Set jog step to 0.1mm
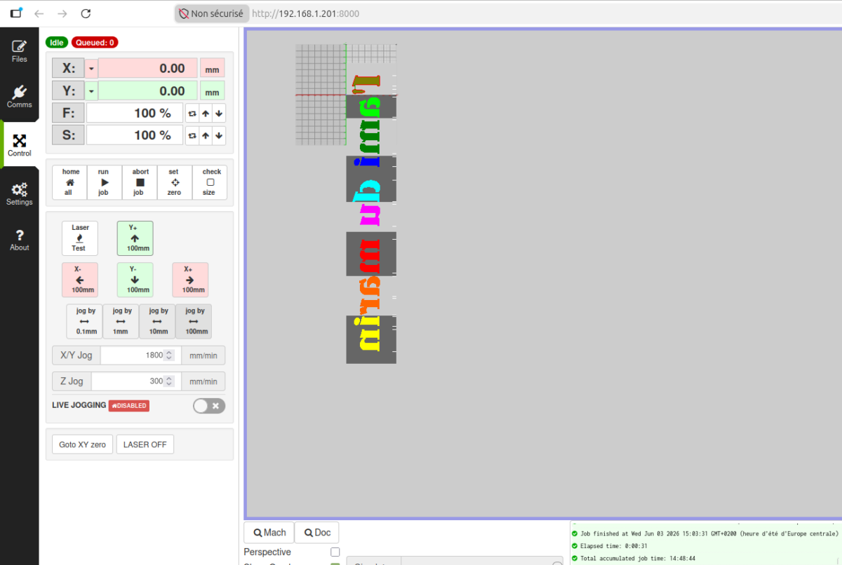Screen dimensions: 842x565 click(x=84, y=321)
